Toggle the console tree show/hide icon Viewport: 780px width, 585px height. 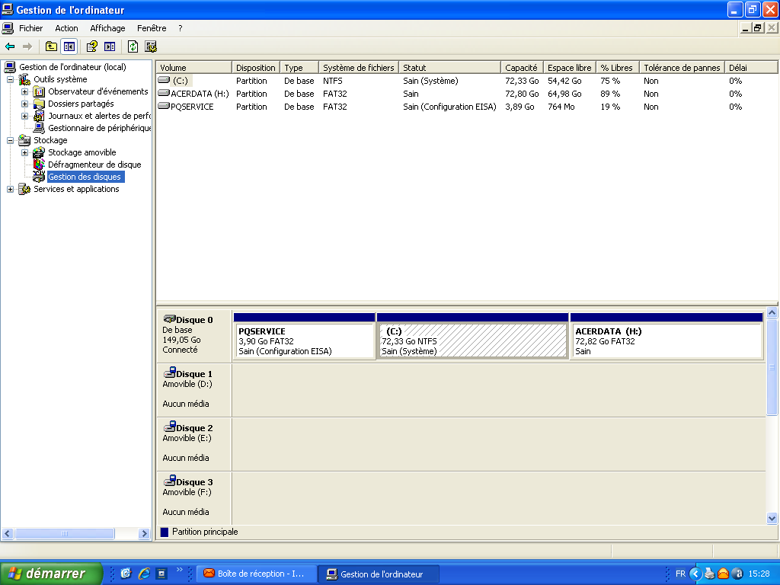pos(69,46)
